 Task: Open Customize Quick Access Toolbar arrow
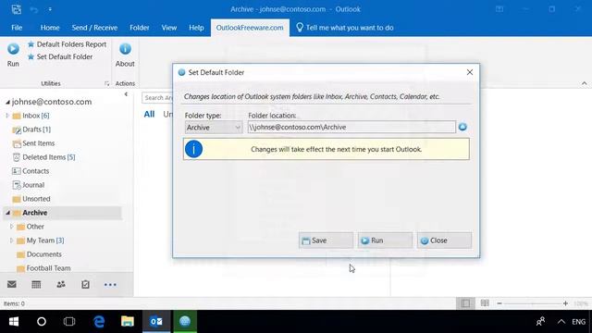[x=50, y=9]
